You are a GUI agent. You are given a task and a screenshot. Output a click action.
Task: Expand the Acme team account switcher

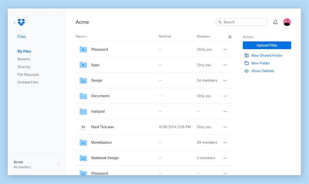click(59, 164)
